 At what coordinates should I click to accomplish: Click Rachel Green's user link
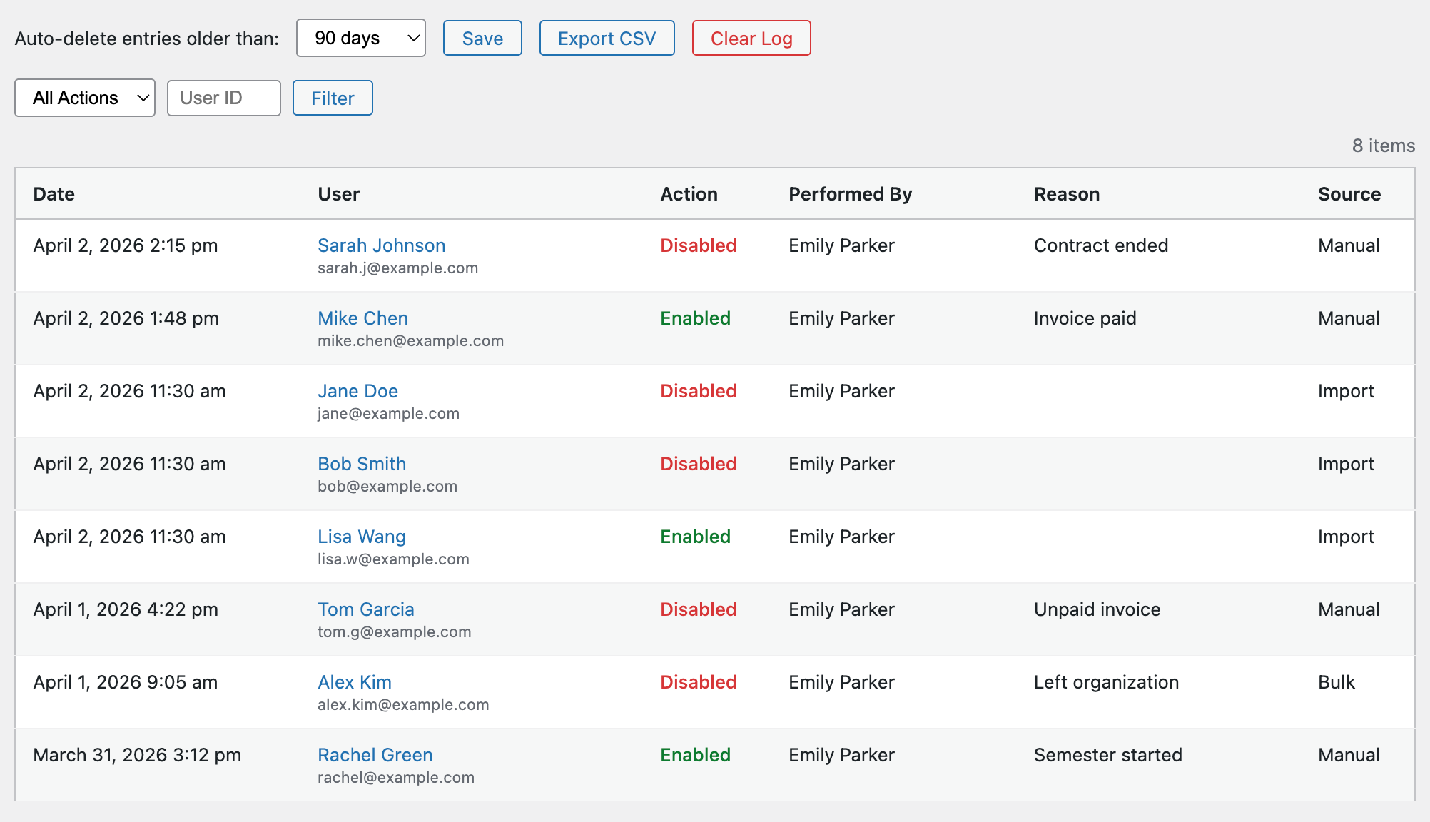pyautogui.click(x=375, y=755)
